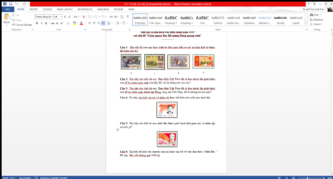Expand the bullet list dropdown
Image resolution: width=333 pixels, height=179 pixels.
(x=93, y=17)
